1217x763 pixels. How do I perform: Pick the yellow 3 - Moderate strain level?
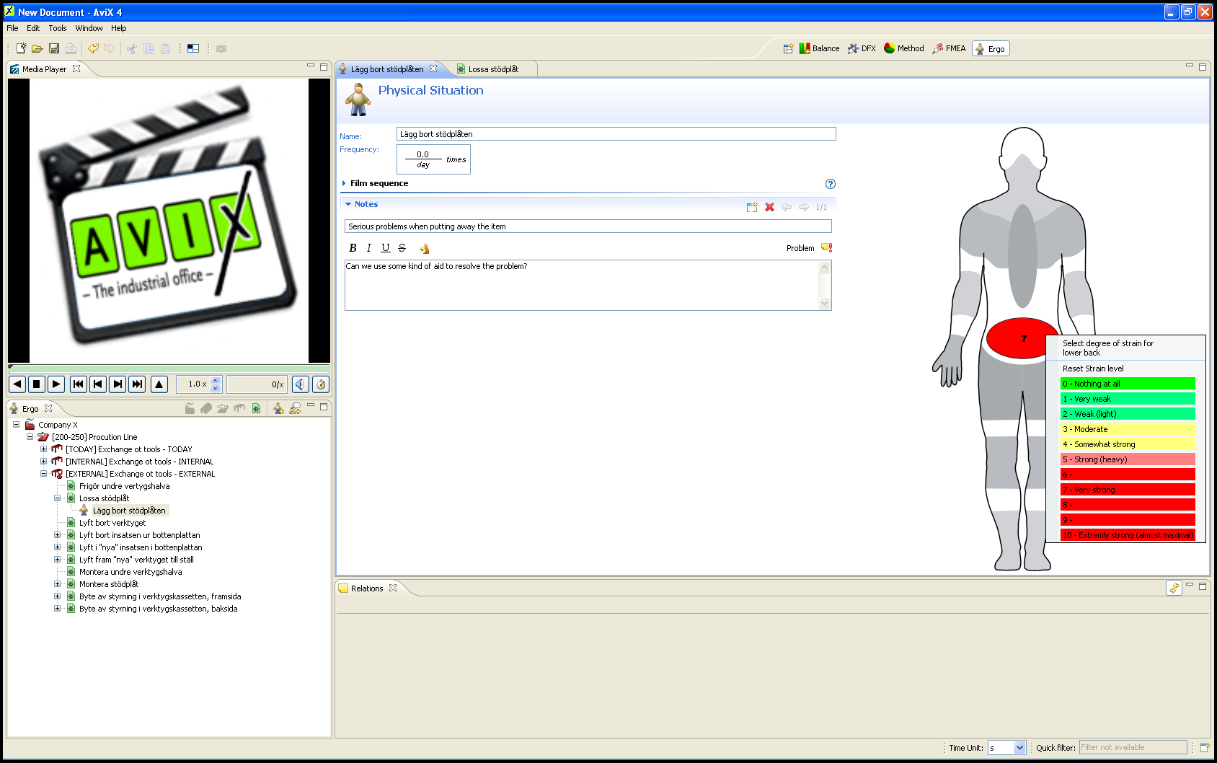(x=1127, y=429)
